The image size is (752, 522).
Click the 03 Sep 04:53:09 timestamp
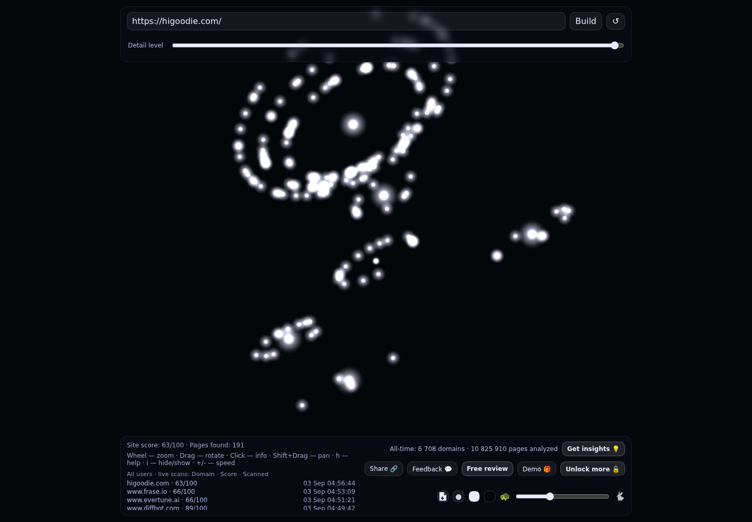(329, 492)
